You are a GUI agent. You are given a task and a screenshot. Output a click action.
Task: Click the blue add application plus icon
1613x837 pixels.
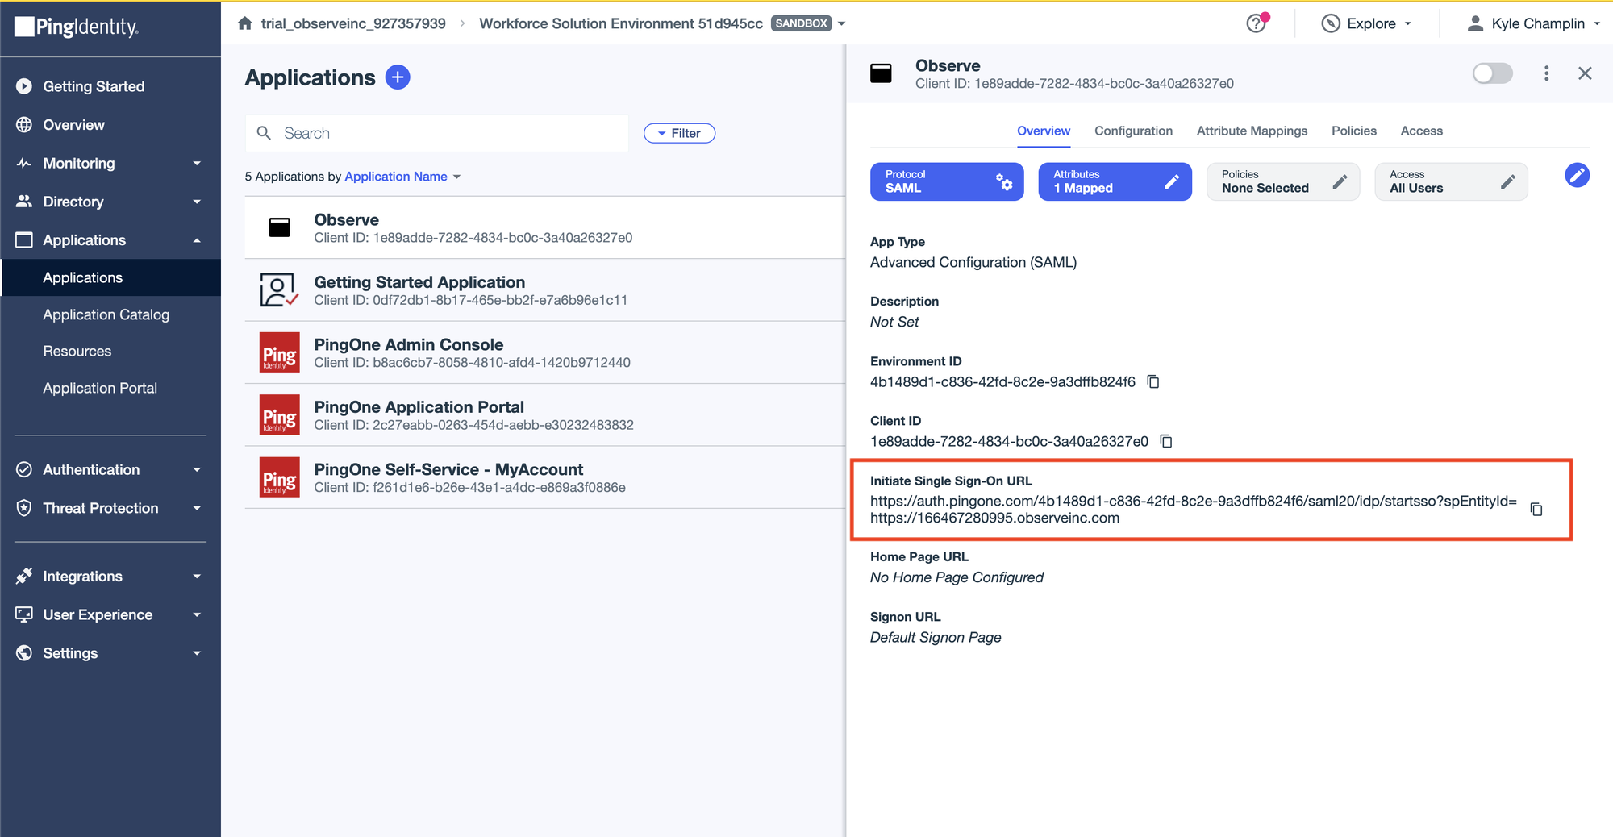point(398,77)
